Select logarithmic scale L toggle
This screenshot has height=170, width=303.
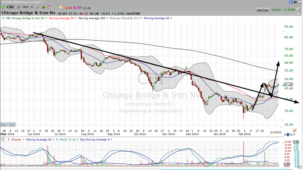288,134
